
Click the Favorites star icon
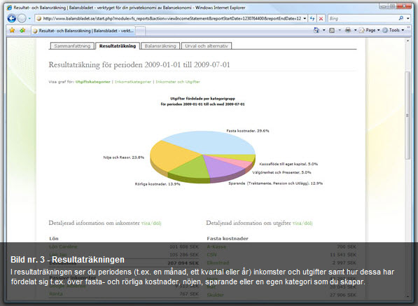click(x=12, y=30)
